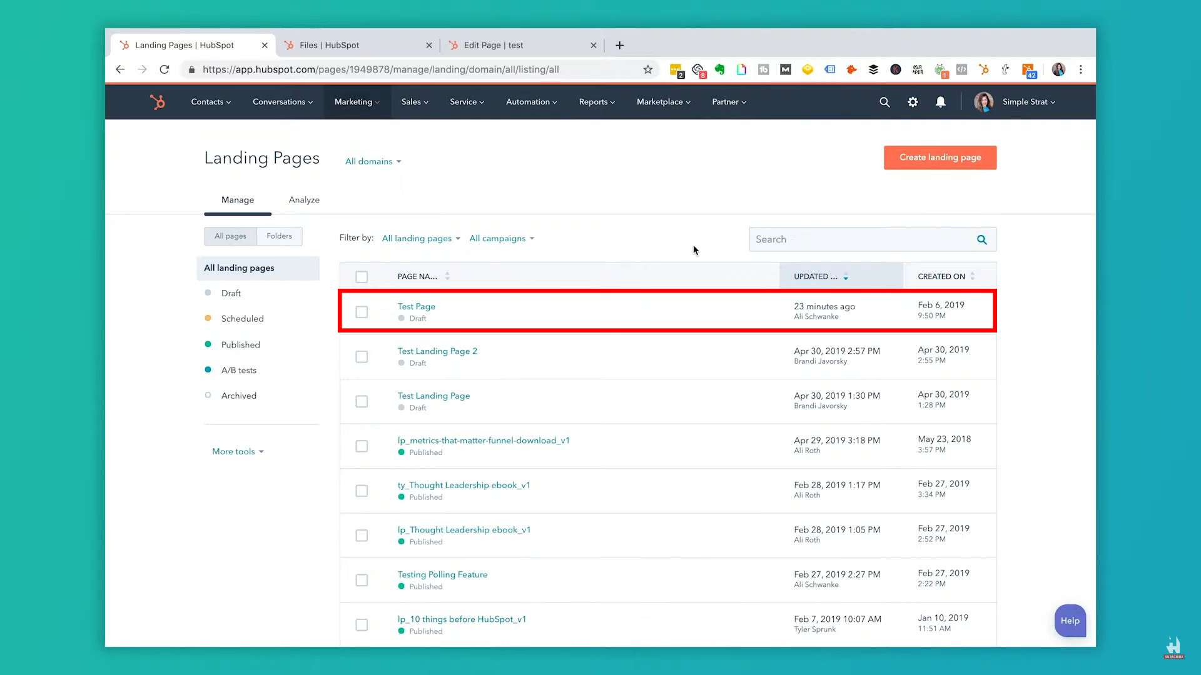Open the All campaigns filter dropdown

point(502,238)
